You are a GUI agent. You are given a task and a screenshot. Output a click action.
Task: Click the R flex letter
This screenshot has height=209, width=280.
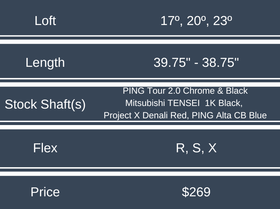click(x=180, y=148)
